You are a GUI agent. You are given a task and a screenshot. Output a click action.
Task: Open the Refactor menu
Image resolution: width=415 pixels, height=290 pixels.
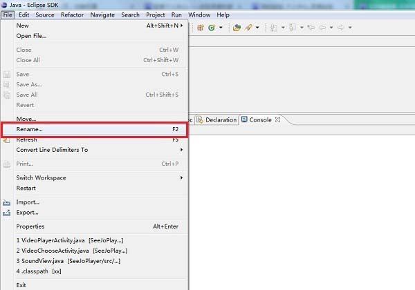click(x=72, y=14)
